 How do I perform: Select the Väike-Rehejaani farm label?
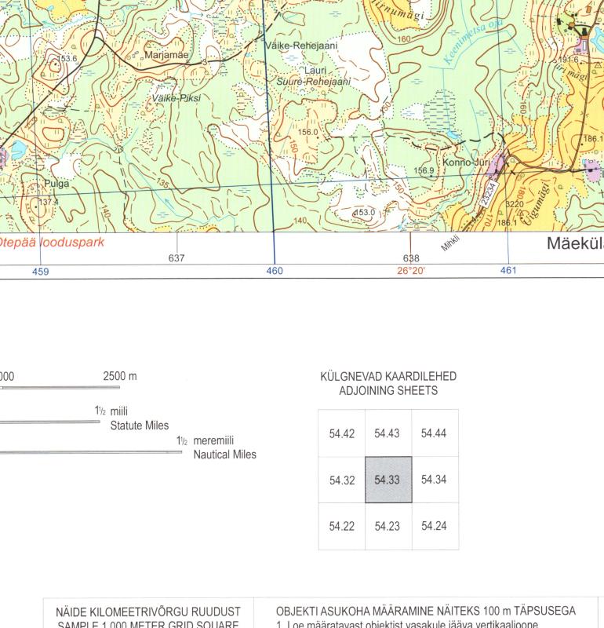tap(302, 46)
